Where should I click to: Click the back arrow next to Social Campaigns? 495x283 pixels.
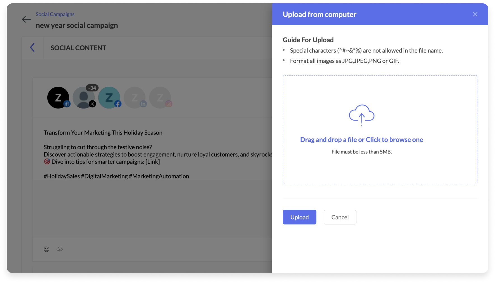click(26, 19)
